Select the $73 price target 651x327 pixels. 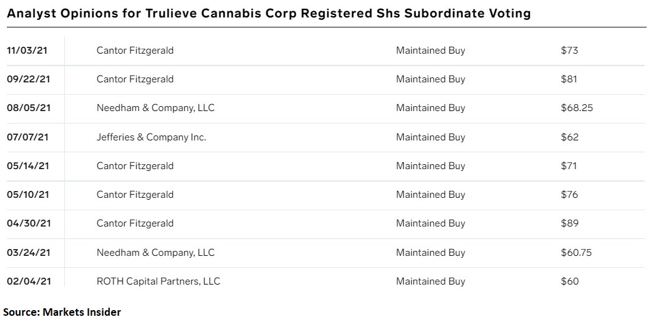click(569, 50)
